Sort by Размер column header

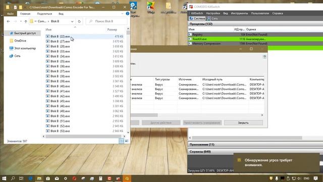coord(112,30)
